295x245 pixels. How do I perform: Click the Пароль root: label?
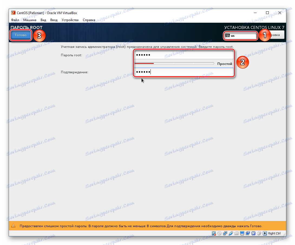click(71, 55)
